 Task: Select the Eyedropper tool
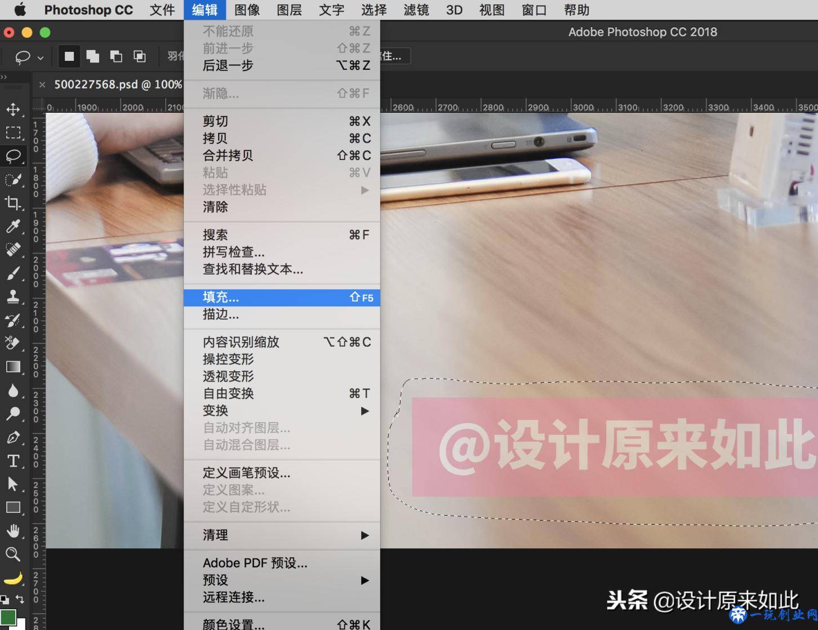pyautogui.click(x=13, y=227)
